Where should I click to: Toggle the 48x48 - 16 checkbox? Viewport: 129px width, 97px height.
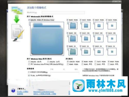(x=67, y=46)
